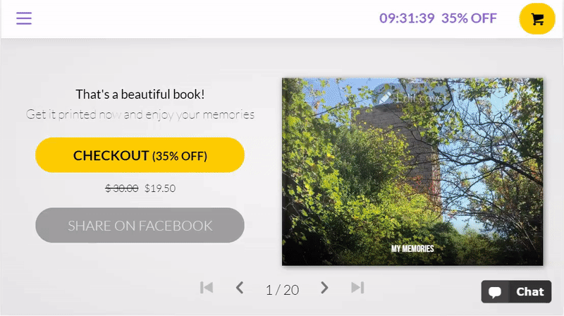Click the pencil icon on the cover
The image size is (564, 316).
click(385, 97)
